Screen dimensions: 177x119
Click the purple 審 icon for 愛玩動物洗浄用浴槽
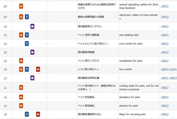(32, 78)
